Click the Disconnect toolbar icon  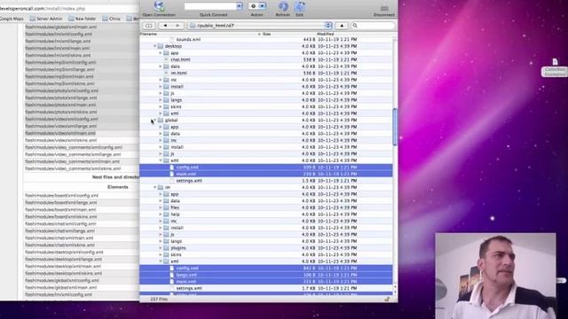point(384,7)
